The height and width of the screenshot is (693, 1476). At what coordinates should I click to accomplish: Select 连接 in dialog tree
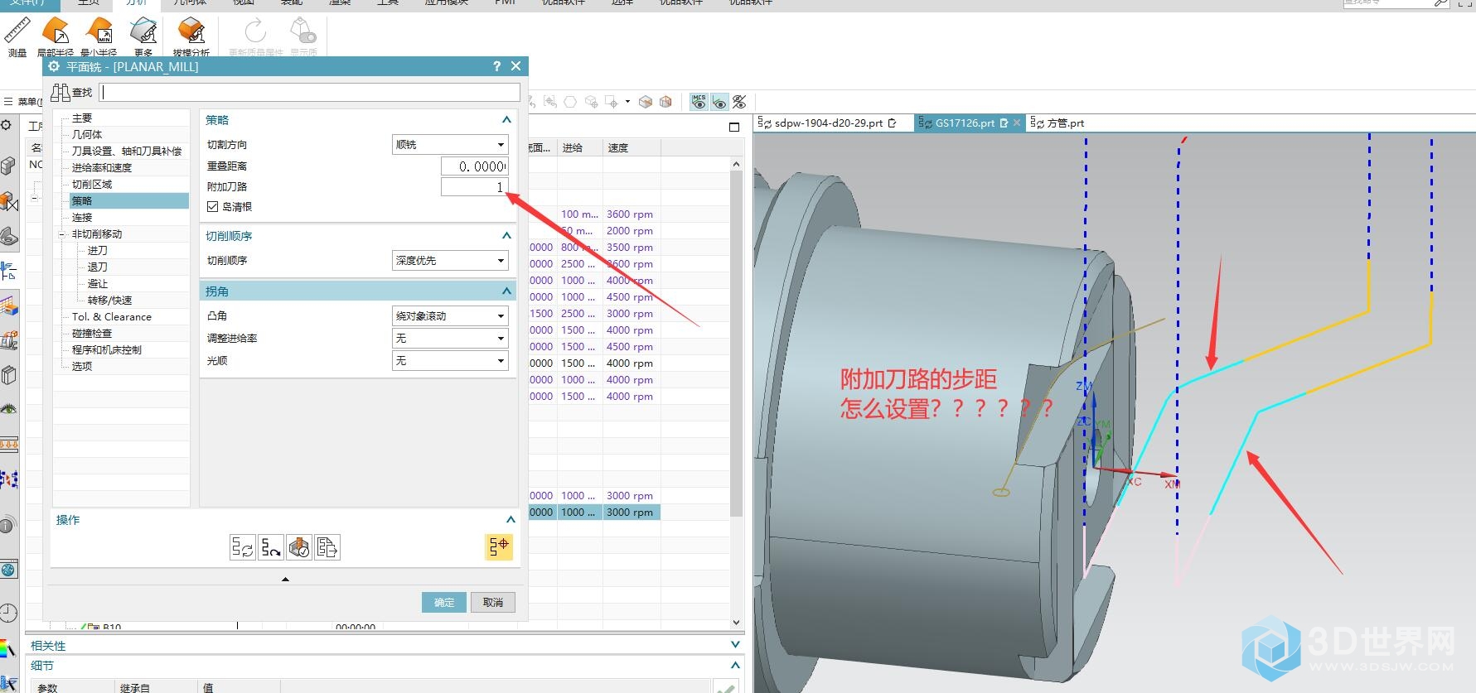tap(82, 217)
